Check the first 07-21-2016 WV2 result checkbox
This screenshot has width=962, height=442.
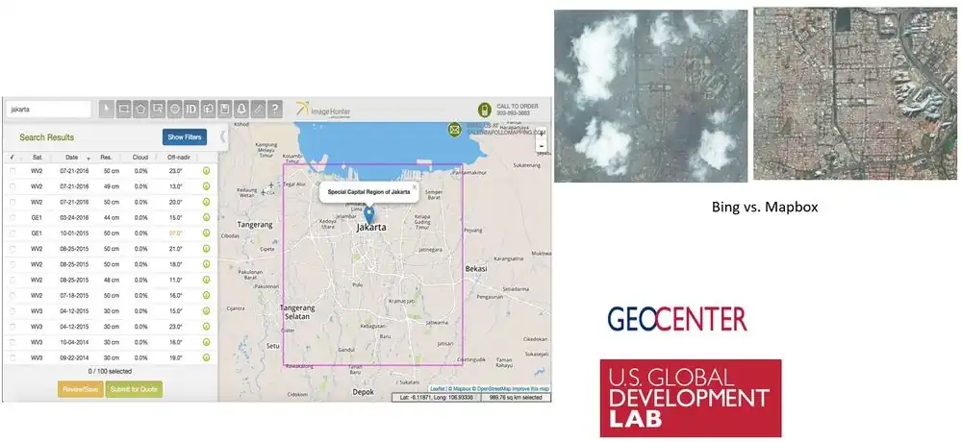point(13,171)
